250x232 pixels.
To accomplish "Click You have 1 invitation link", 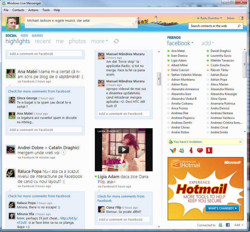I will pos(188,142).
